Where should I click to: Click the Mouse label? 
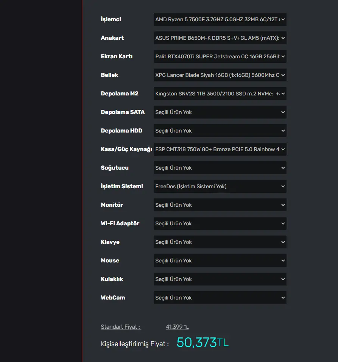(110, 261)
